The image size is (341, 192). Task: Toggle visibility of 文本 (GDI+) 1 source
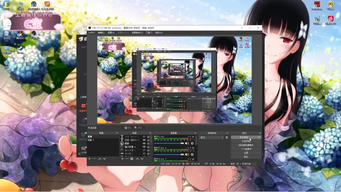coord(144,140)
